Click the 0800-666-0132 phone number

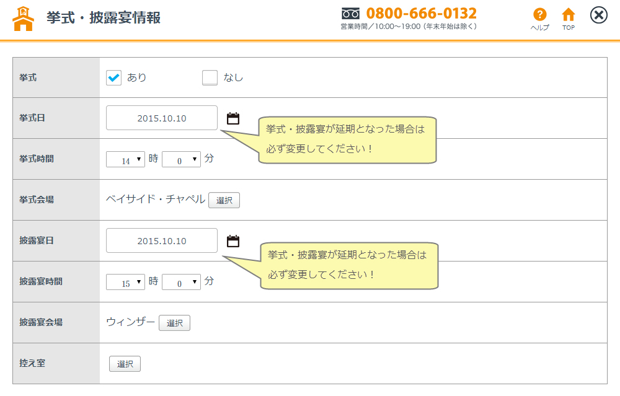coord(422,14)
